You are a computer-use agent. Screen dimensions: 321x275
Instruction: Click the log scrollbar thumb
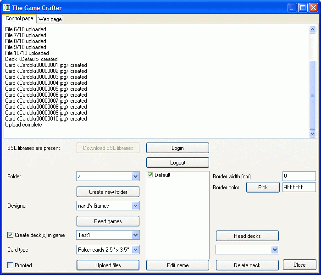[x=312, y=95]
